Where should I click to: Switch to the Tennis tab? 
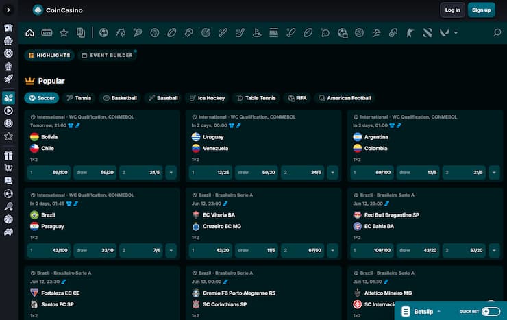(79, 98)
